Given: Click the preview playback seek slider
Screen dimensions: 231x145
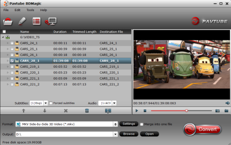Looking at the screenshot, I should click(181, 111).
